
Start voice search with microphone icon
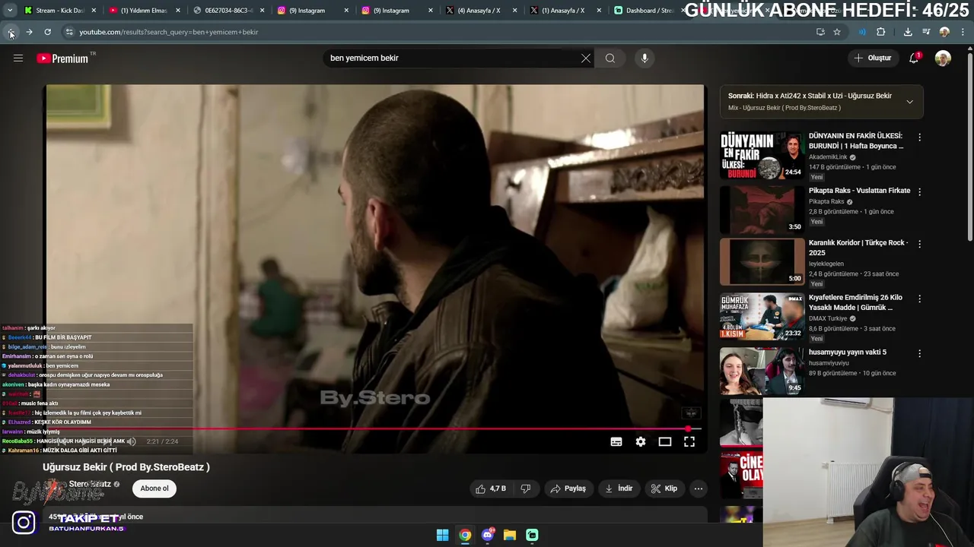[x=645, y=58]
